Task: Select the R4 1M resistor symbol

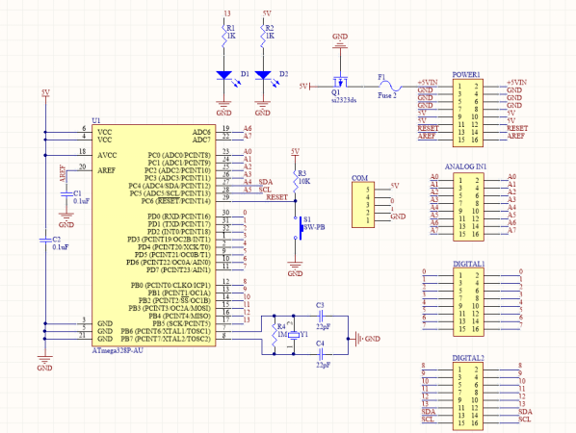Action: click(275, 335)
